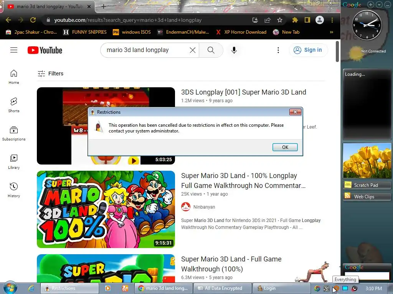Open XP Horror Download bookmark
393x294 pixels.
[x=241, y=32]
